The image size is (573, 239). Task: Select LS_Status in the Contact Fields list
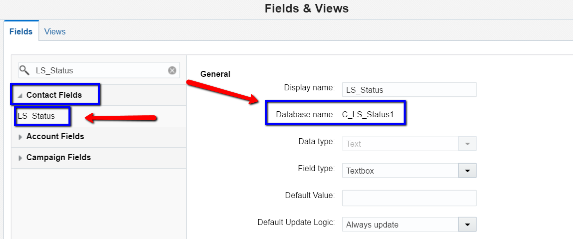click(x=36, y=116)
